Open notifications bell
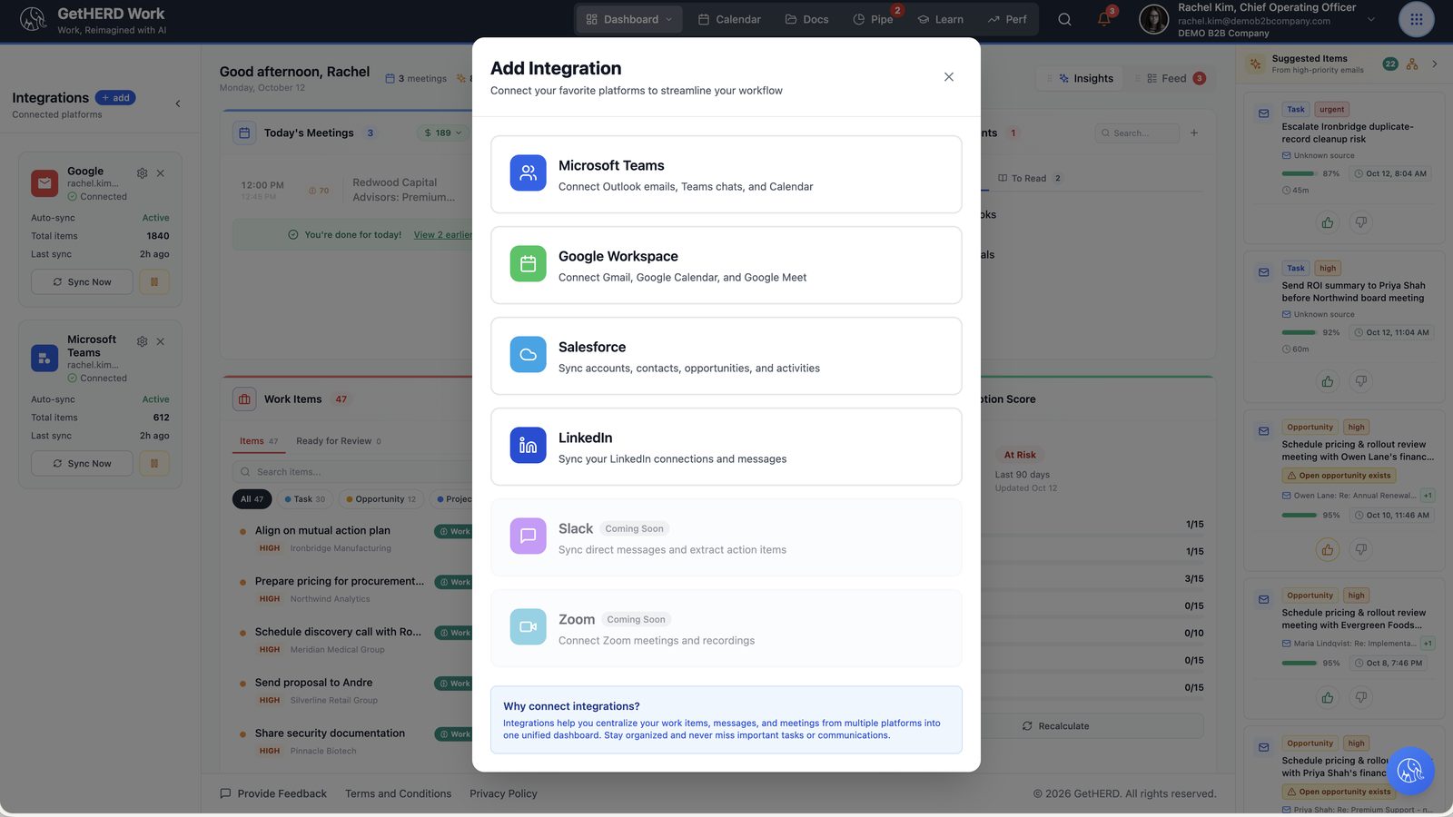The height and width of the screenshot is (817, 1453). 1104,19
